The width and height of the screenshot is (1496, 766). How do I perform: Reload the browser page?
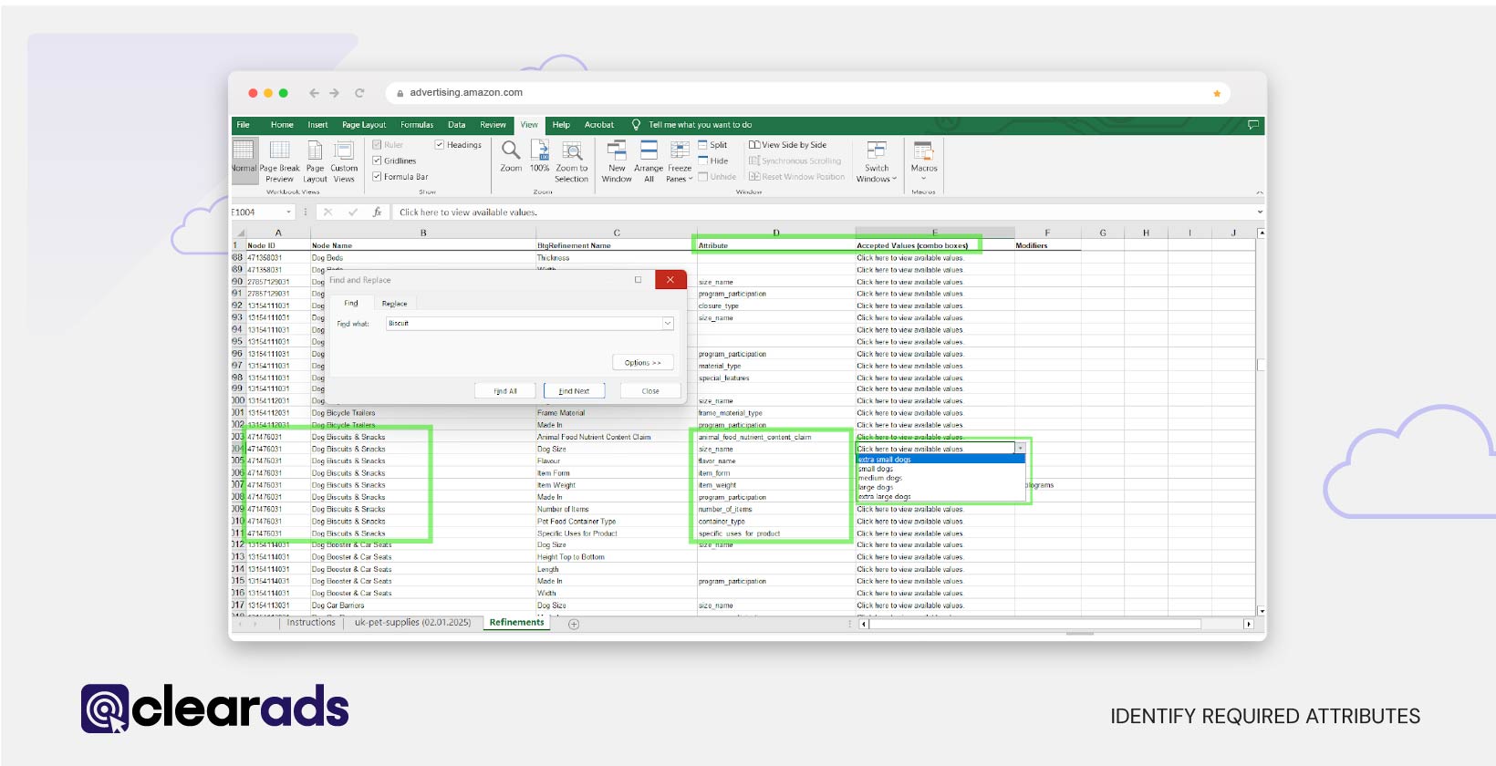click(359, 93)
